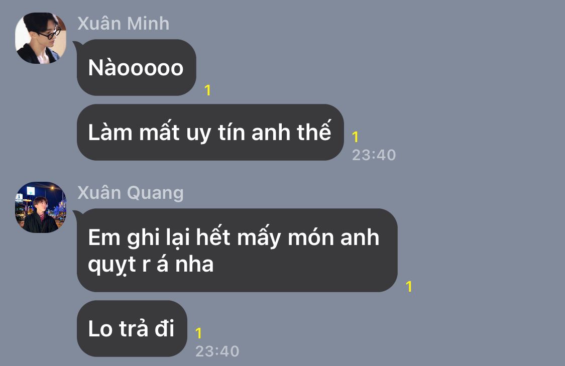
Task: Click the words "uy tín" in Xuân Minh's message
Action: click(x=211, y=133)
